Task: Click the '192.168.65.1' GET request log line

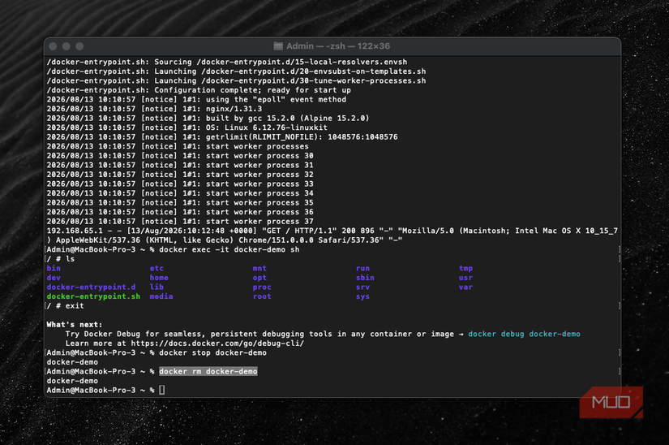Action: coord(332,231)
